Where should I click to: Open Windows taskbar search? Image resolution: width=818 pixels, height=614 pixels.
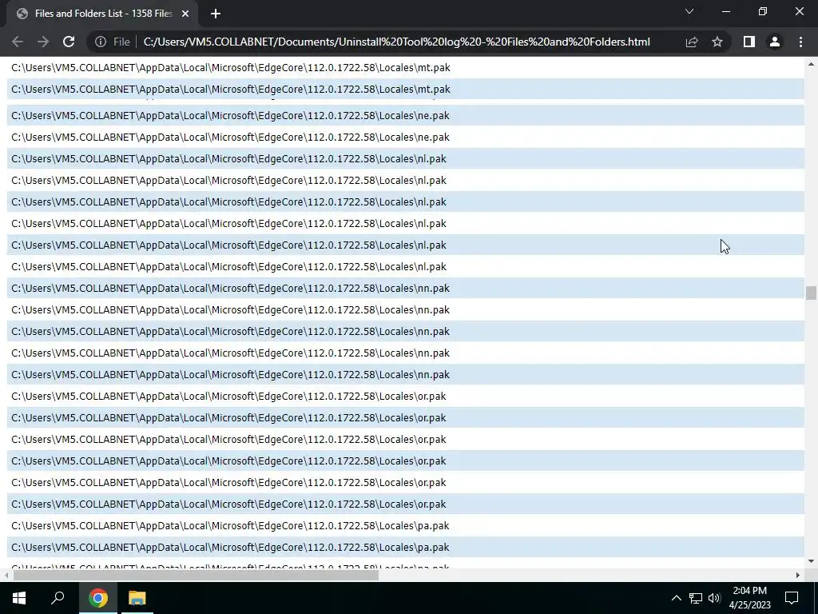[x=58, y=598]
